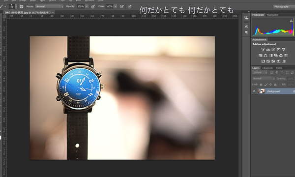Open the Flow slider dropdown arrow

click(x=116, y=6)
